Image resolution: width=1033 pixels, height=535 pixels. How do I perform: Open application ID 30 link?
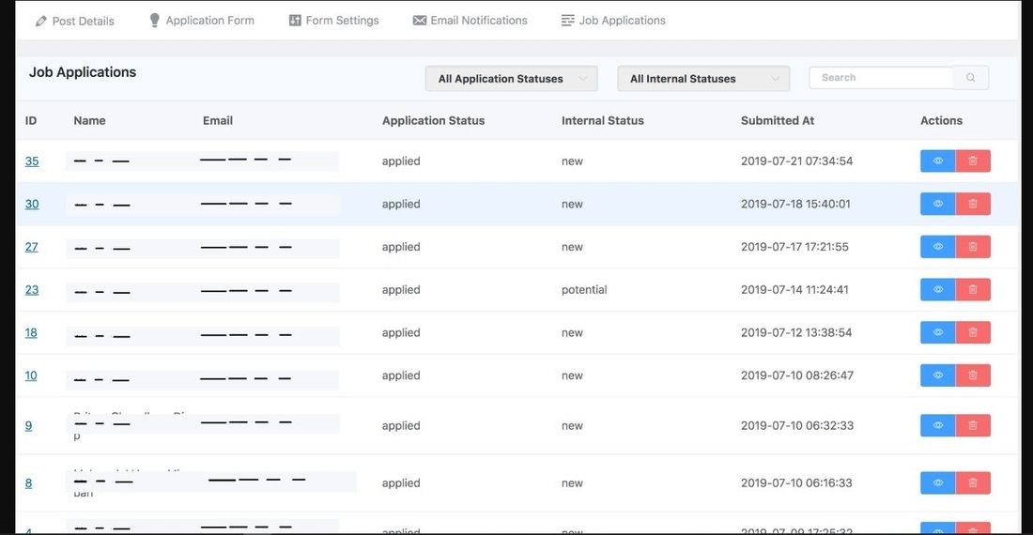pos(32,204)
